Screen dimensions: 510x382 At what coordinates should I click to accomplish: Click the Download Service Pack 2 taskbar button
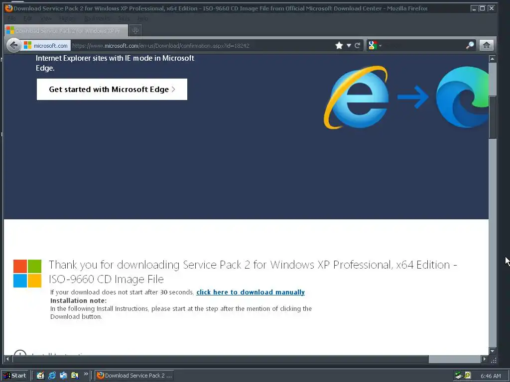coord(134,376)
